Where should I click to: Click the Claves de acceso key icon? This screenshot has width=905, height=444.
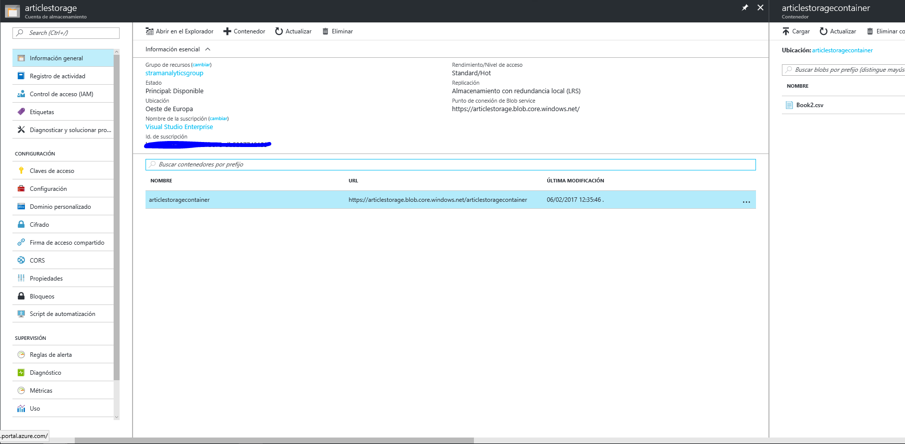(x=21, y=170)
